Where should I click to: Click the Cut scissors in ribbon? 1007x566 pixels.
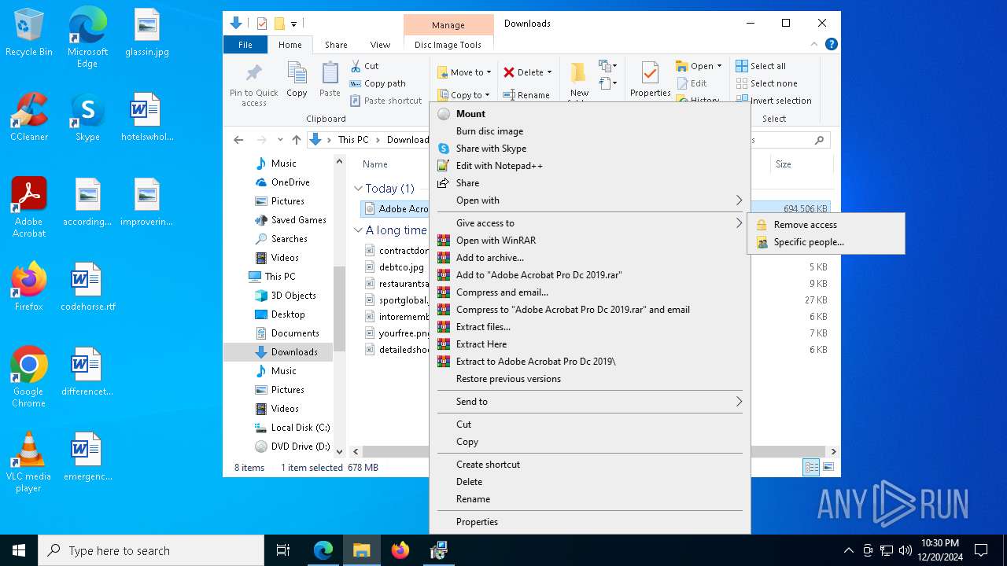pos(356,66)
